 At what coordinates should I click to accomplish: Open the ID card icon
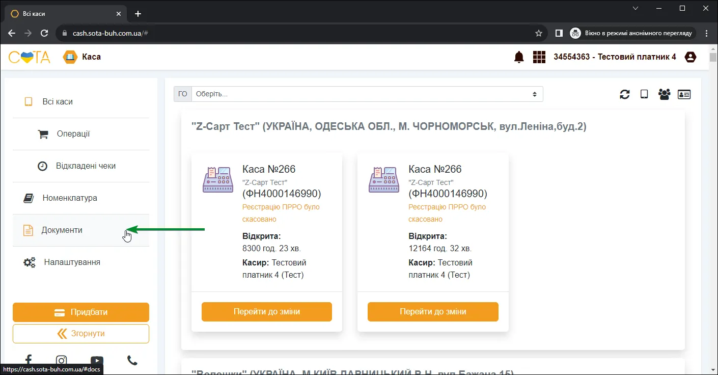click(684, 94)
